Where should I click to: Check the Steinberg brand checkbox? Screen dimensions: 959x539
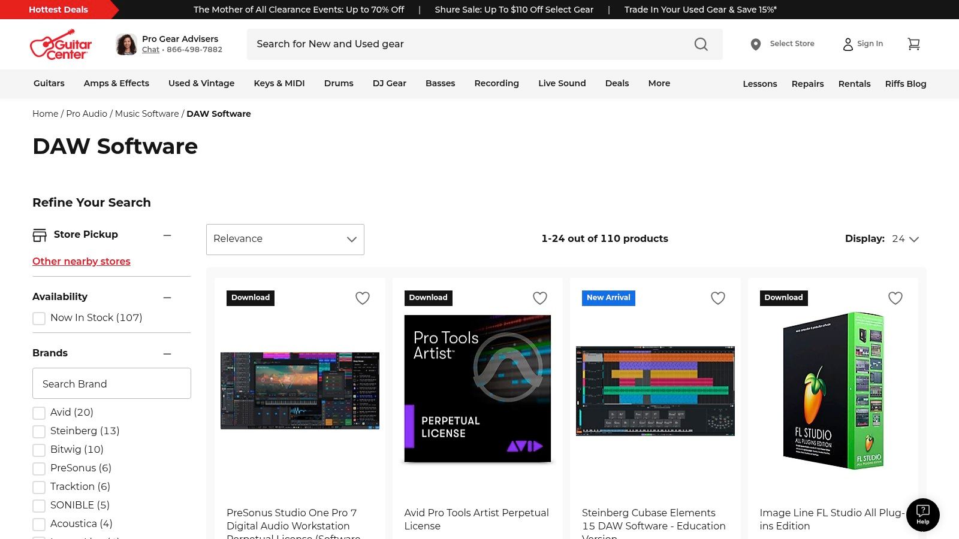click(x=39, y=431)
